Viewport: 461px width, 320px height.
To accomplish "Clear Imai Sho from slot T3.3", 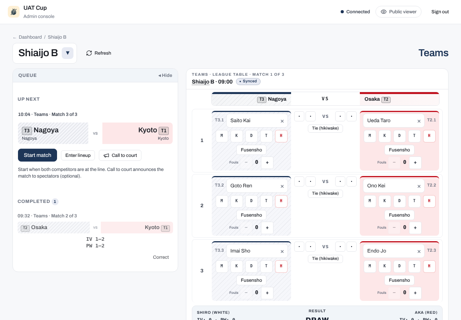I will point(282,251).
